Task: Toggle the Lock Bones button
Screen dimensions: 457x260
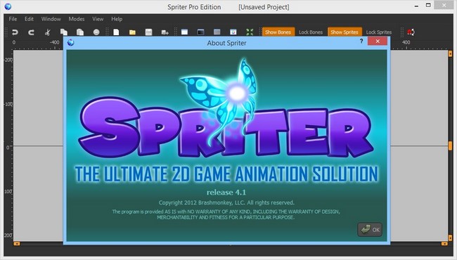Action: click(x=311, y=32)
